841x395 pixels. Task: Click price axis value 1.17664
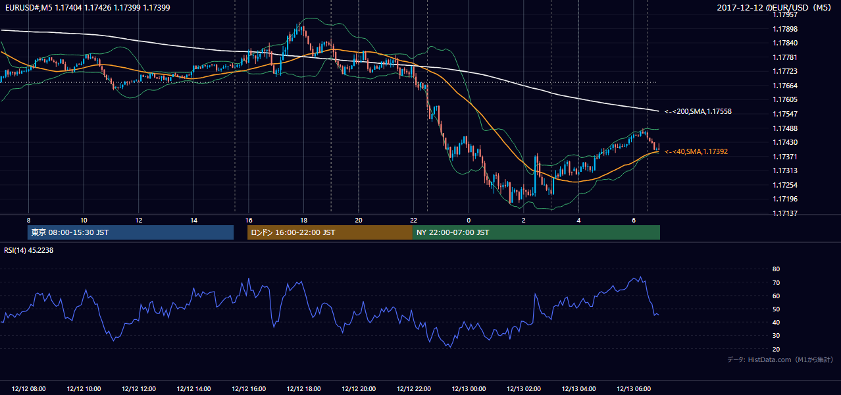(x=784, y=86)
